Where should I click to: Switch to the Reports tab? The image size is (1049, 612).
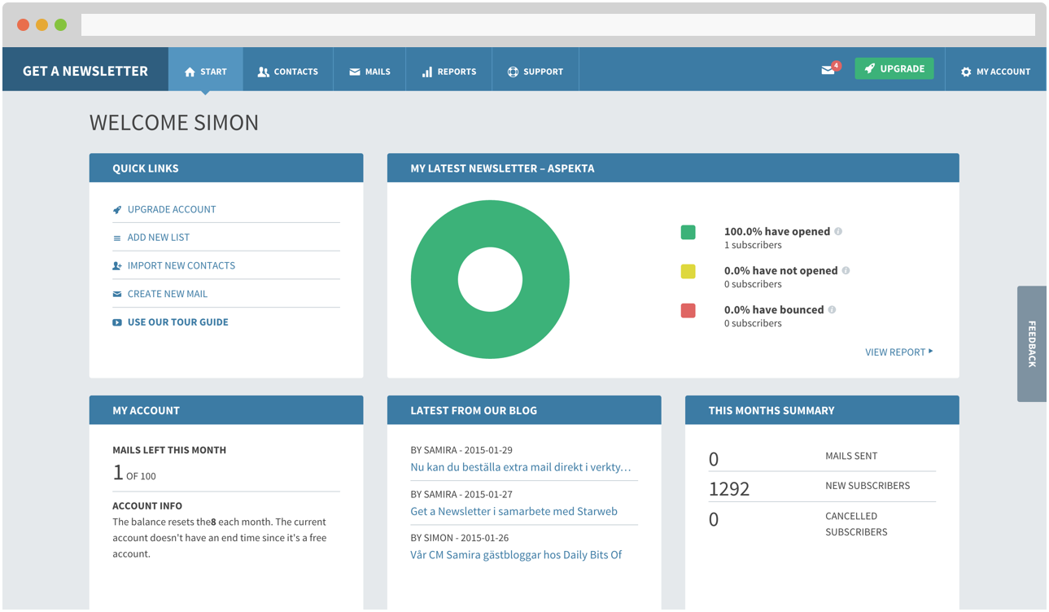point(448,72)
